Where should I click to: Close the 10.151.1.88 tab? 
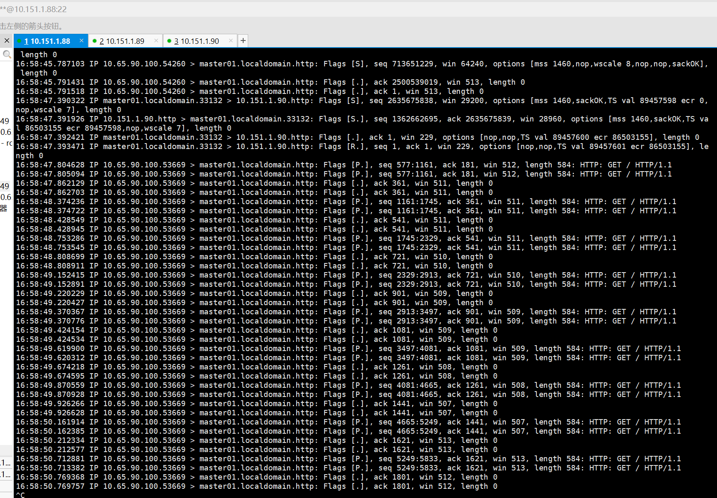point(81,40)
